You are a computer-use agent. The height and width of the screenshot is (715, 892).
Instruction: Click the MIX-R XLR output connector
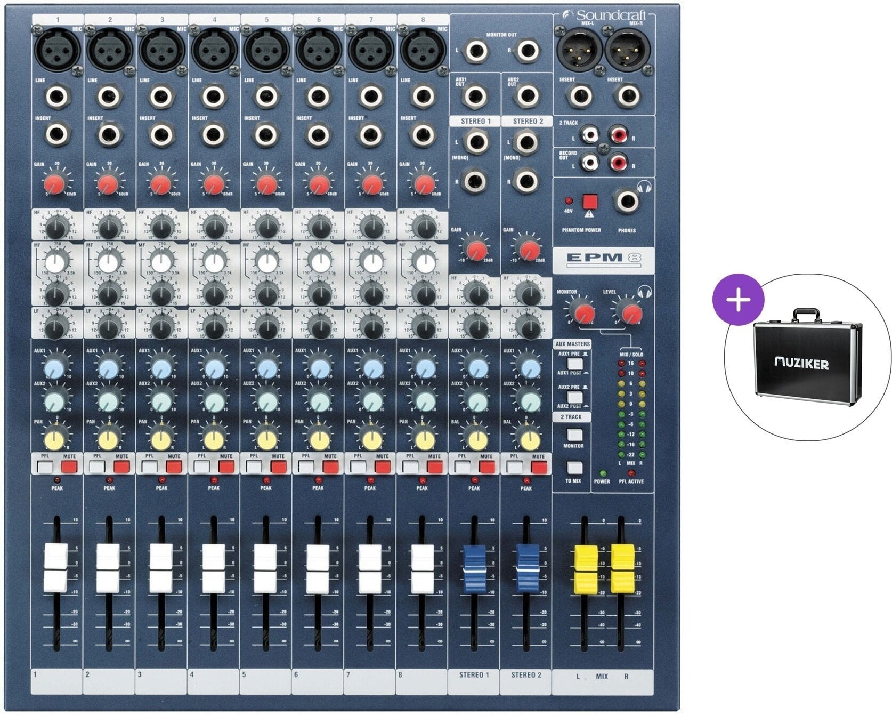[x=628, y=49]
